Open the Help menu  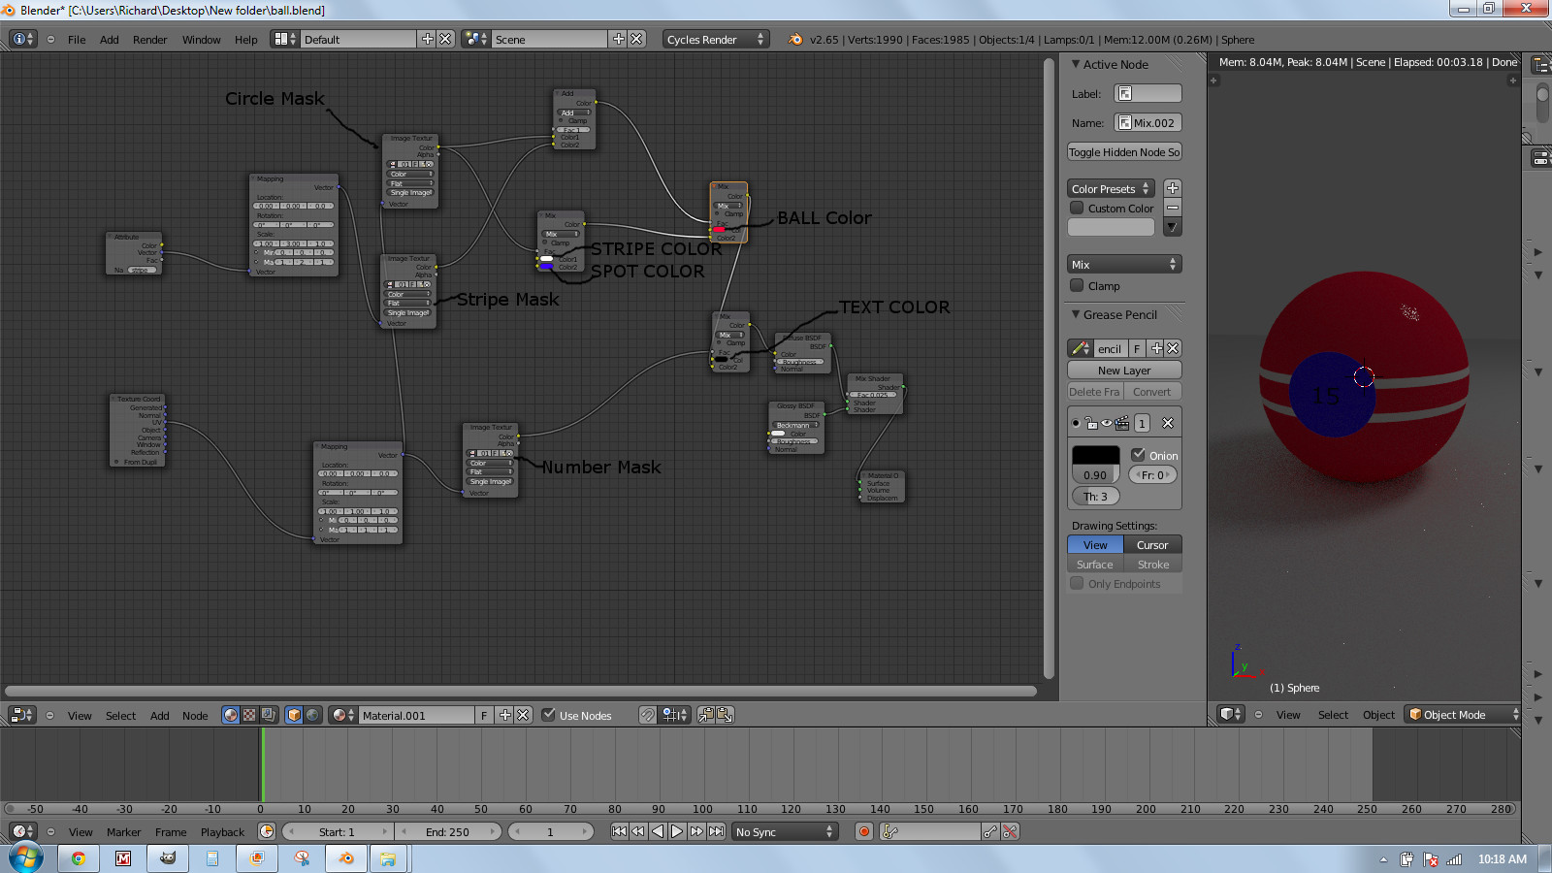tap(246, 40)
